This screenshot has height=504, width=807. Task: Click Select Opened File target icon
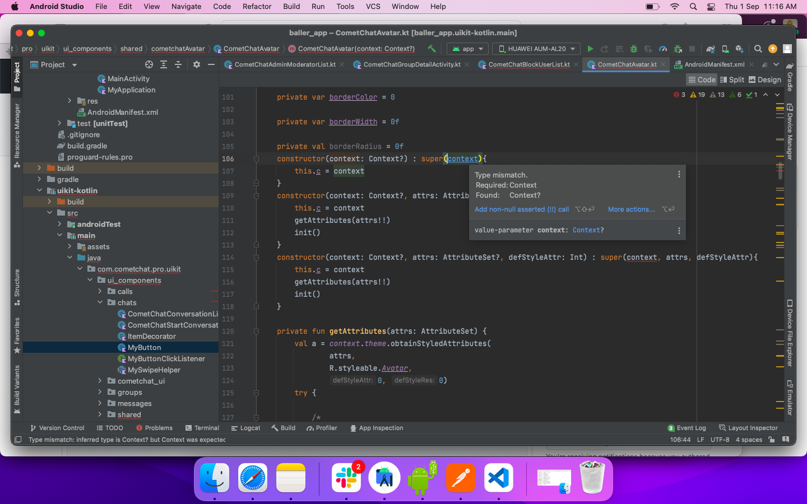(x=149, y=64)
